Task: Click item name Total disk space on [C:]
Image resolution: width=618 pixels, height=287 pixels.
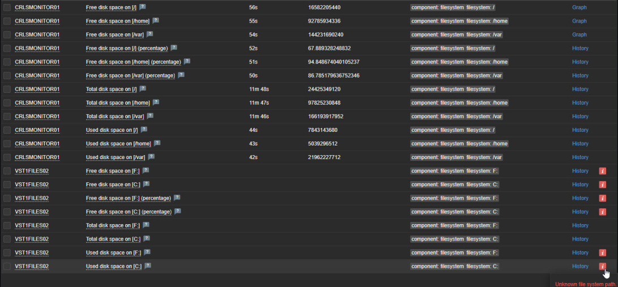Action: (x=113, y=239)
